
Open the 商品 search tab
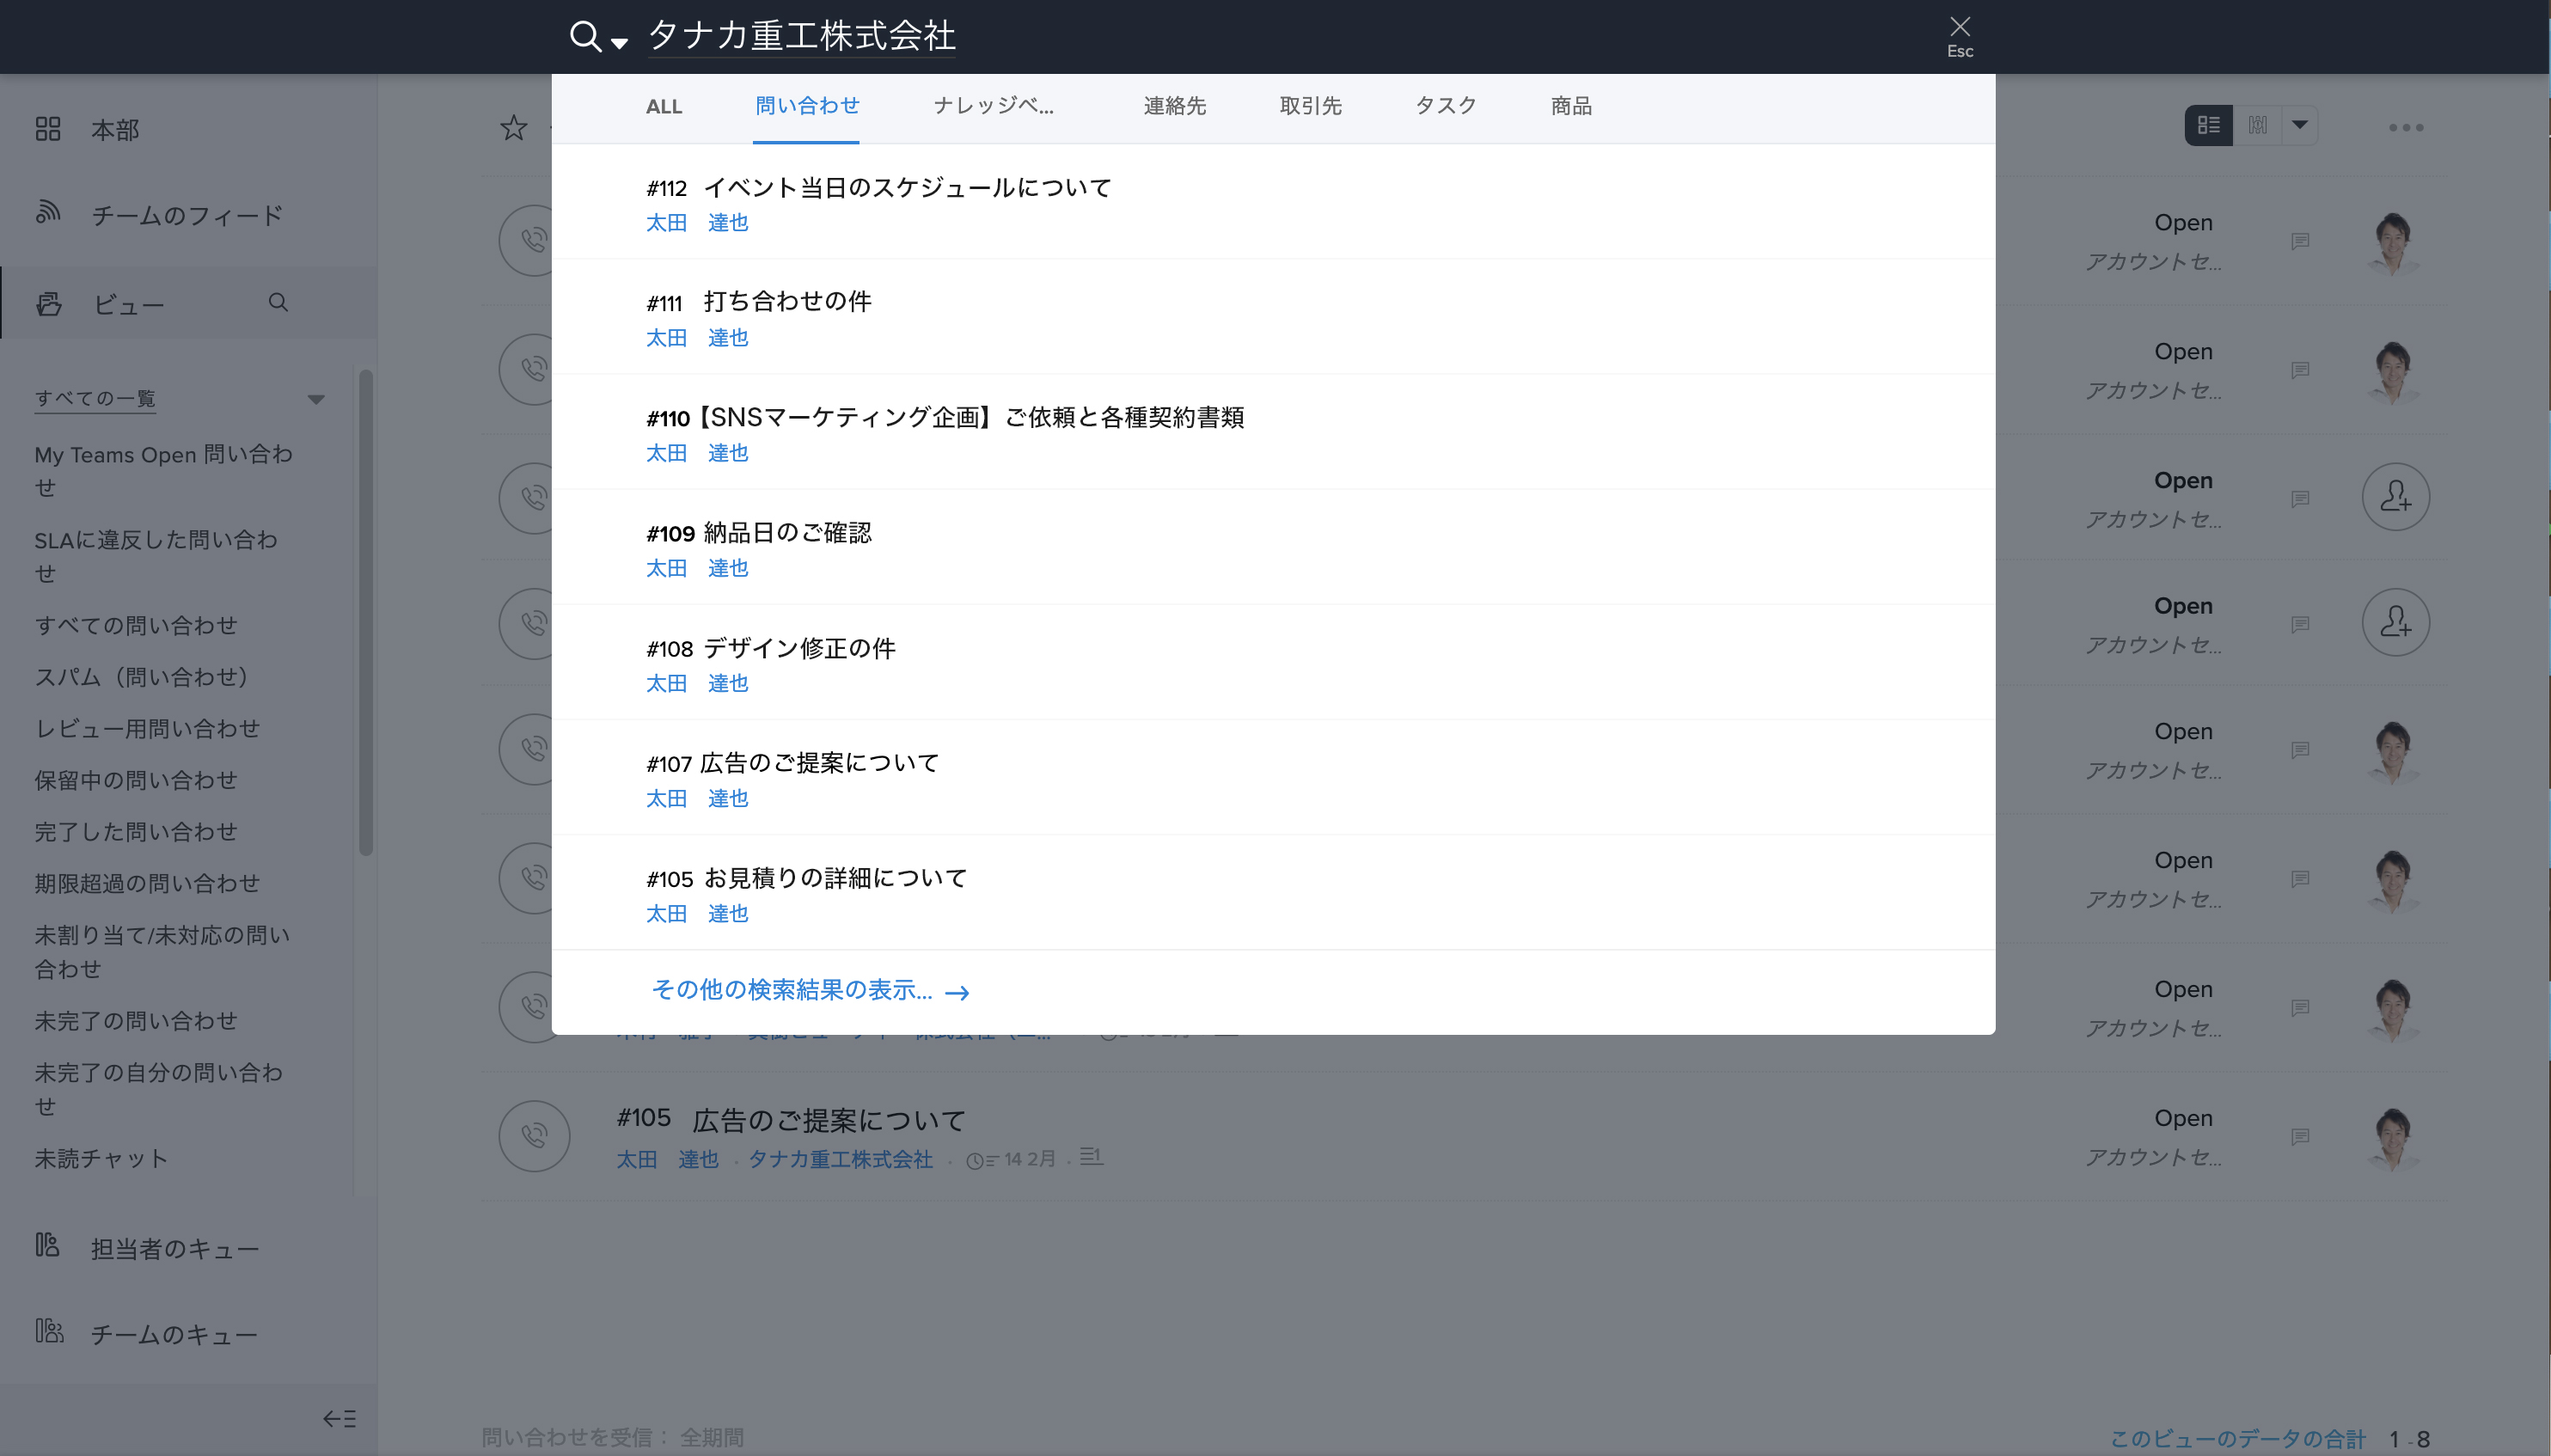[x=1570, y=106]
